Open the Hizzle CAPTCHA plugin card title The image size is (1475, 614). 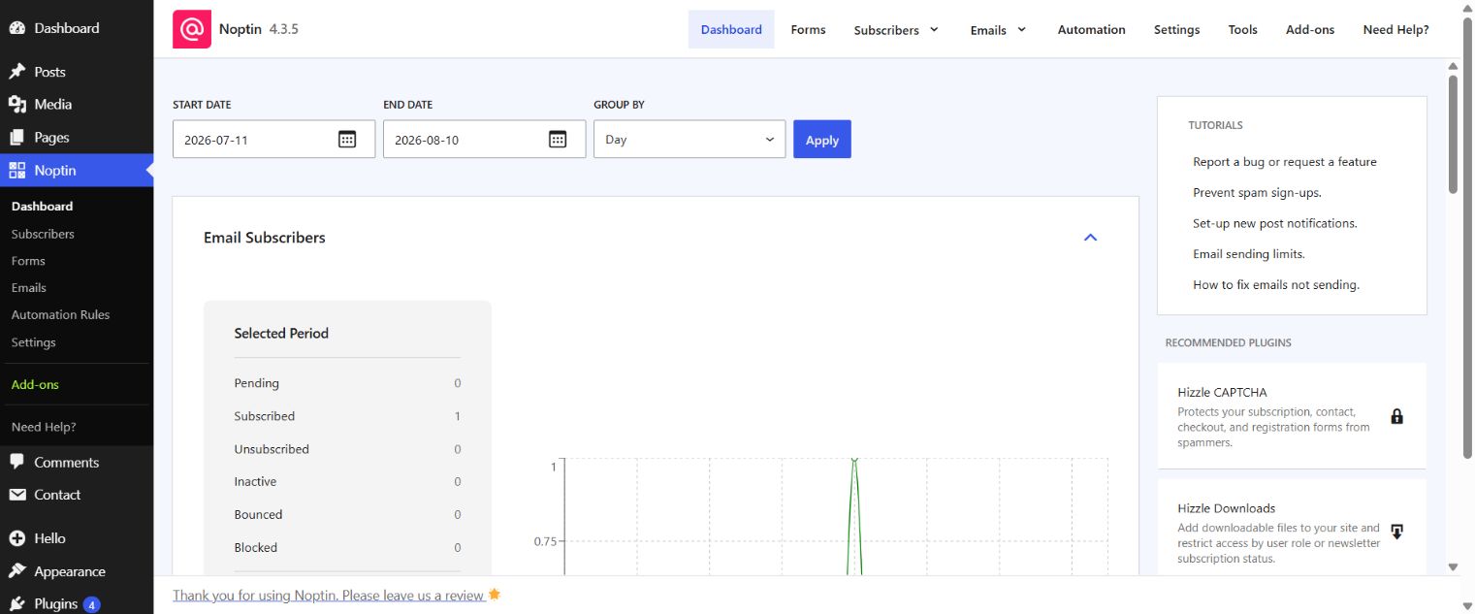(1222, 392)
